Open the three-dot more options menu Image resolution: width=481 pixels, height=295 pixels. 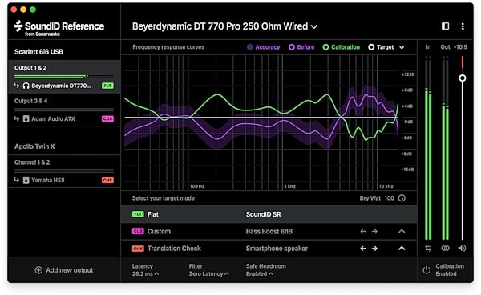[463, 26]
